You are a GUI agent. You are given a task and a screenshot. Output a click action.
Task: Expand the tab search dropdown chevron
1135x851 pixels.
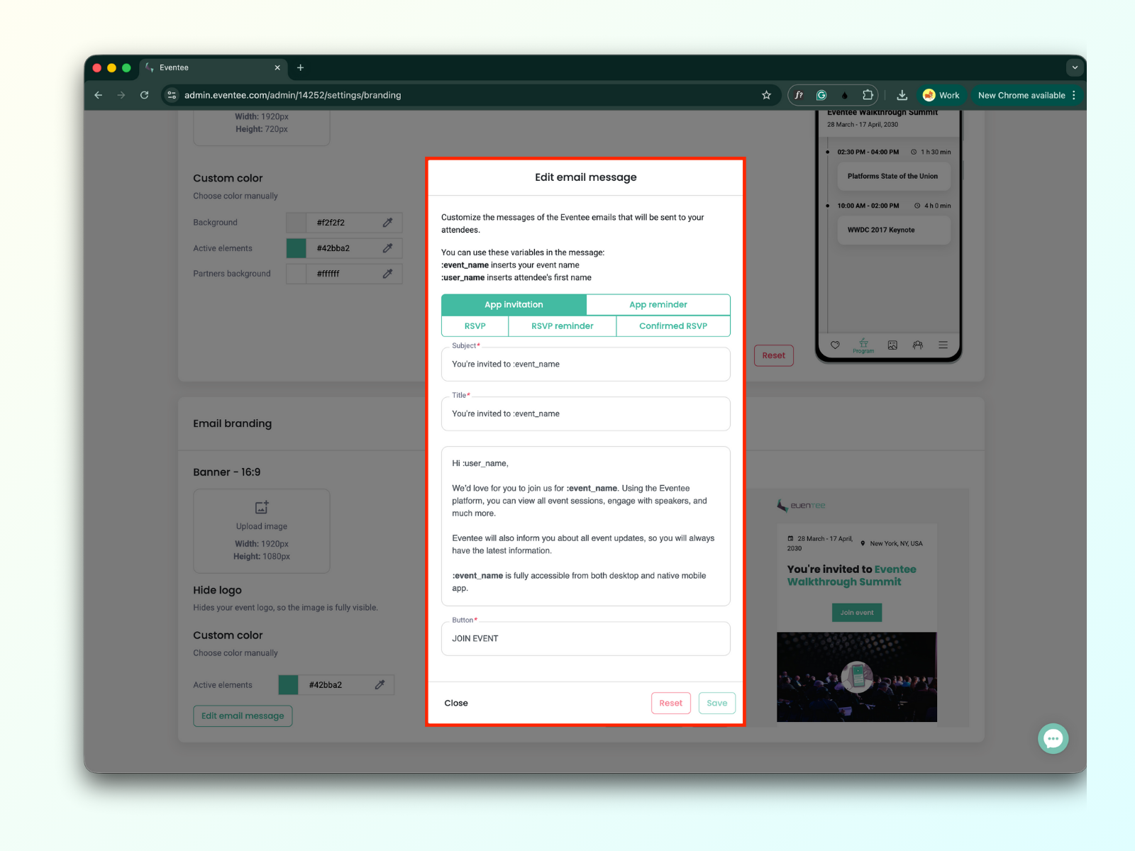tap(1075, 68)
